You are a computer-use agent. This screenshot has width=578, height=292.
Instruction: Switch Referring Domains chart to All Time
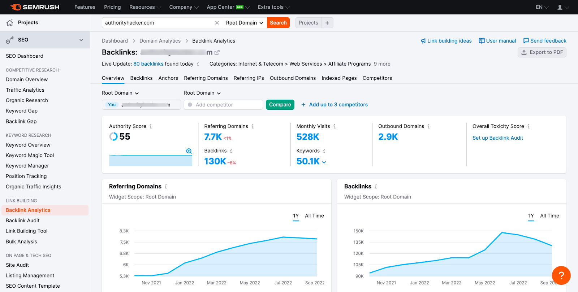click(x=314, y=216)
